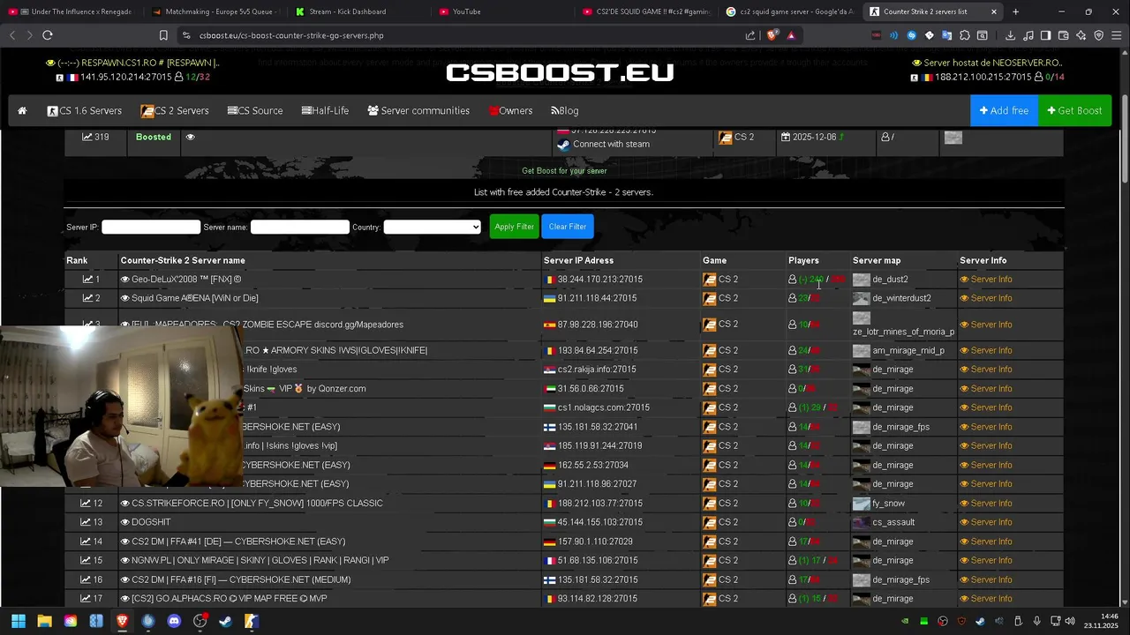Viewport: 1130px width, 635px height.
Task: Click the Add free button
Action: coord(1004,111)
